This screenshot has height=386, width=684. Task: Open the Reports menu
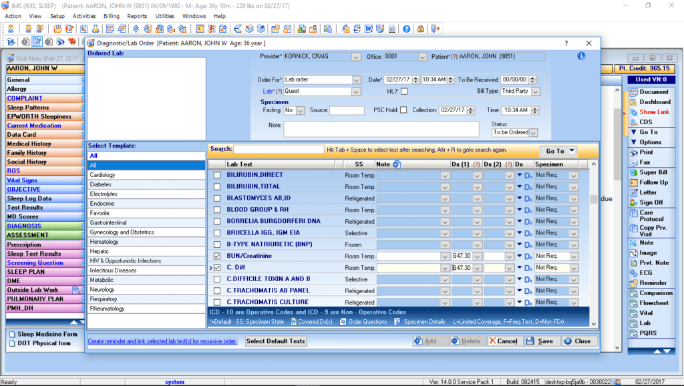(x=138, y=17)
